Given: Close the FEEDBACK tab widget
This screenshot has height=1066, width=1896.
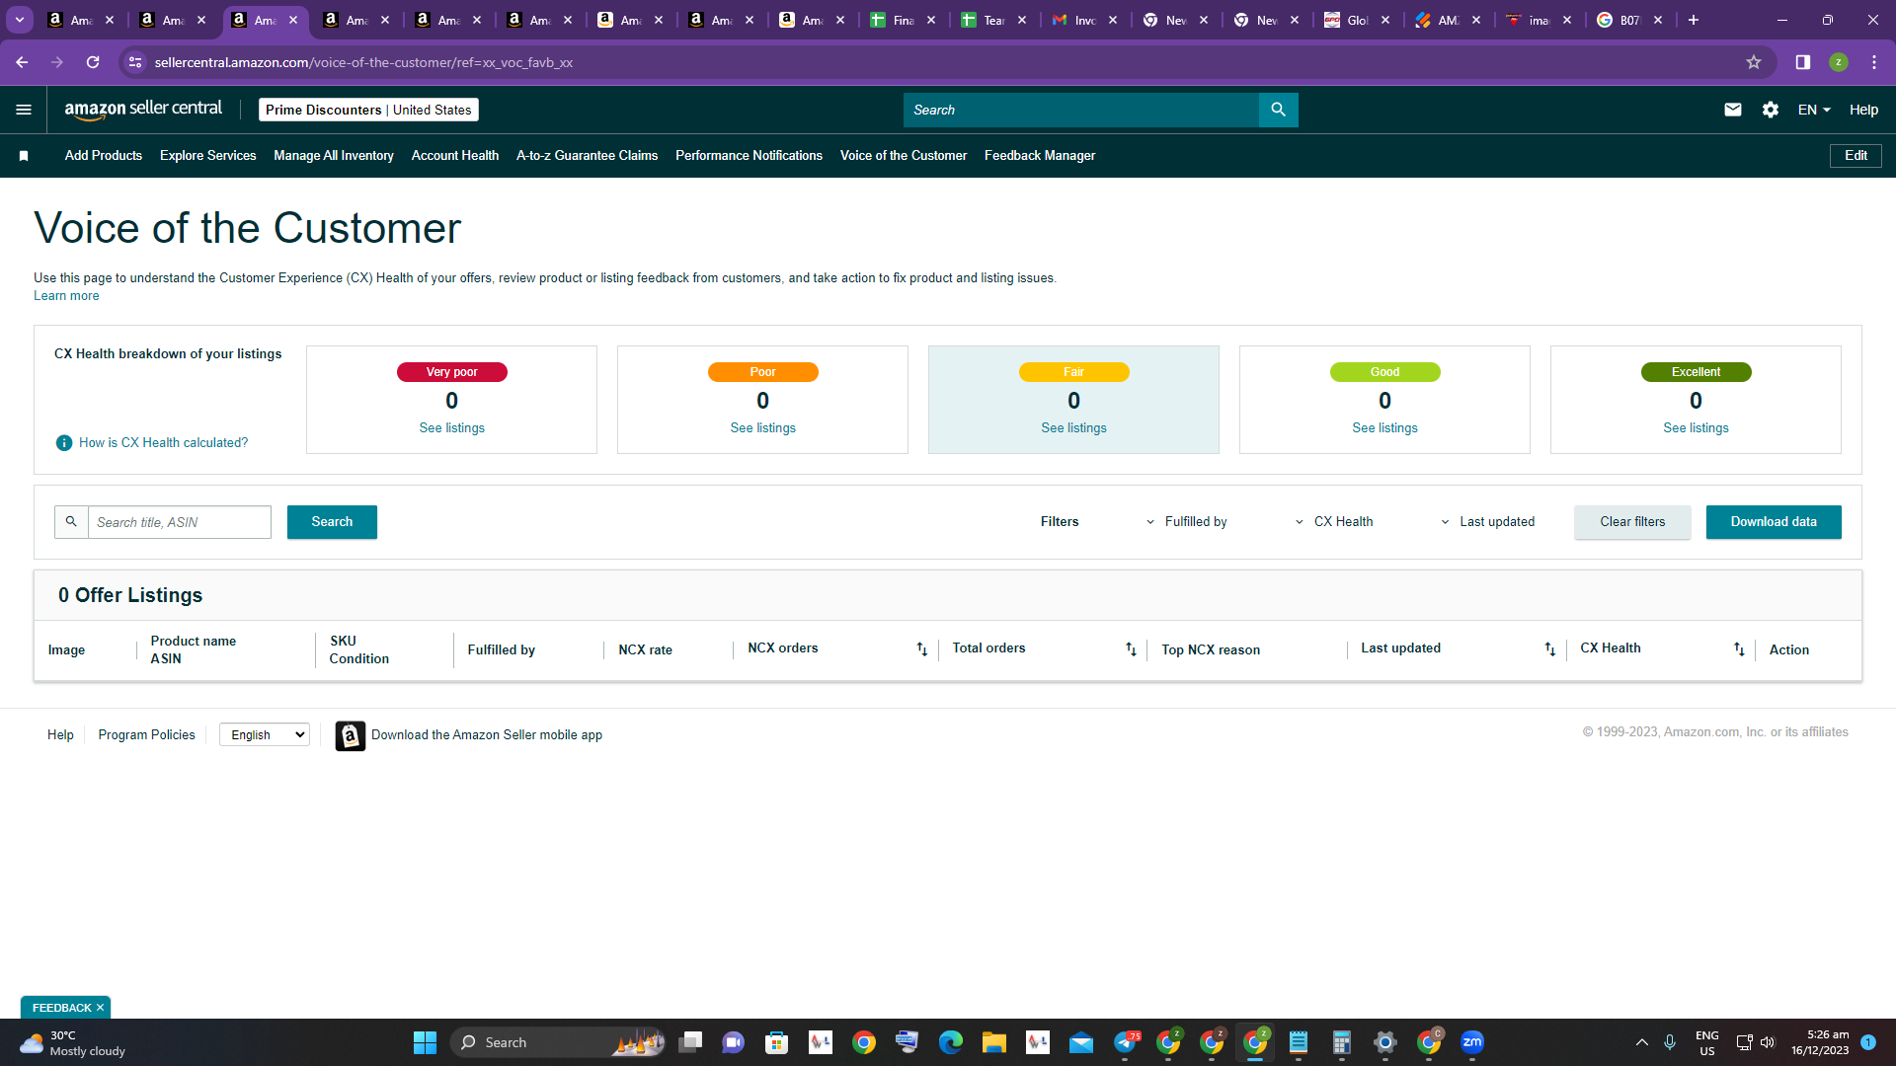Looking at the screenshot, I should click(x=100, y=1008).
